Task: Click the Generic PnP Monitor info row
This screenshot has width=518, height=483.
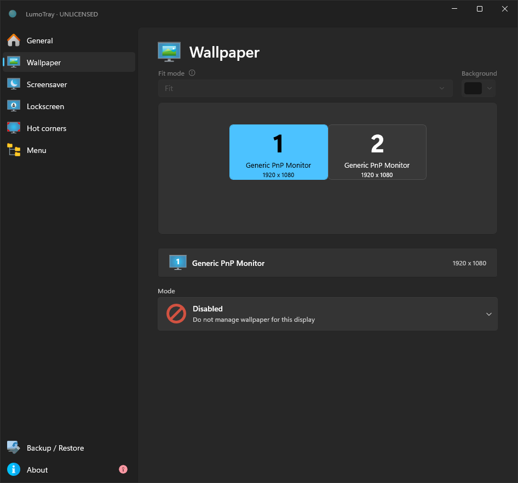Action: tap(327, 263)
